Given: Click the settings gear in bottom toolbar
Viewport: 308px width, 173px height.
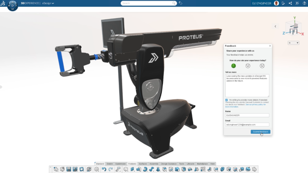Looking at the screenshot, I should [97, 169].
